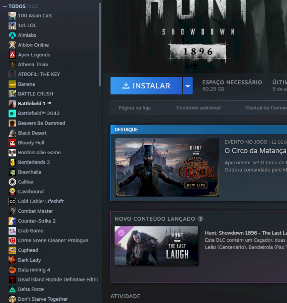Viewport: 287px width, 303px height.
Task: Open the Murder Circus event thumbnail
Action: click(x=167, y=167)
